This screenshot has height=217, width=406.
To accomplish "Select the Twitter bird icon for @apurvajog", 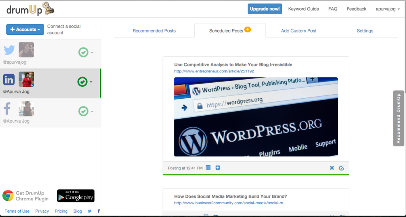I will (10, 50).
